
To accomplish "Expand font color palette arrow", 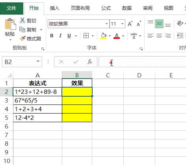I will (x=123, y=36).
